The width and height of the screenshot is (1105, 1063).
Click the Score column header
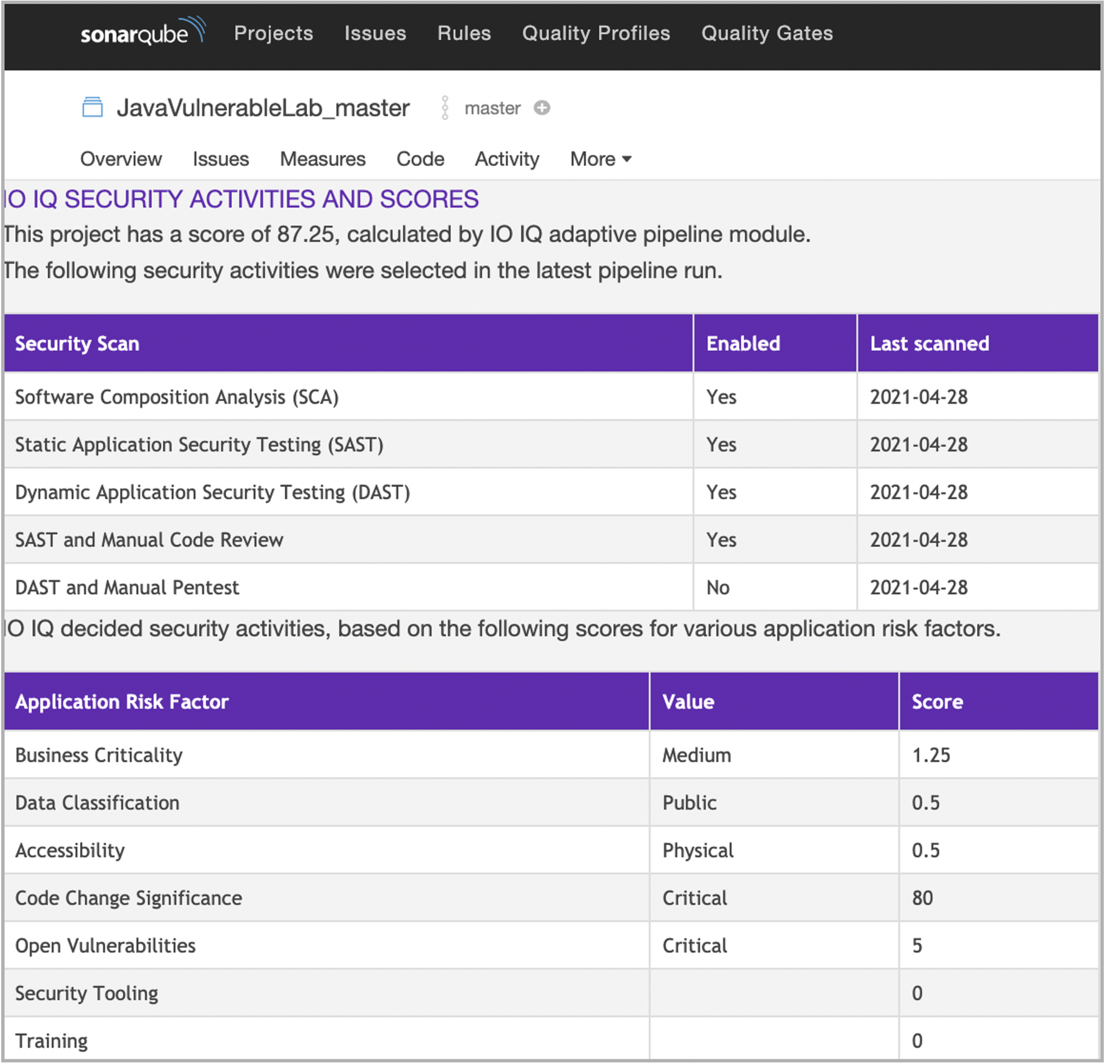[999, 701]
